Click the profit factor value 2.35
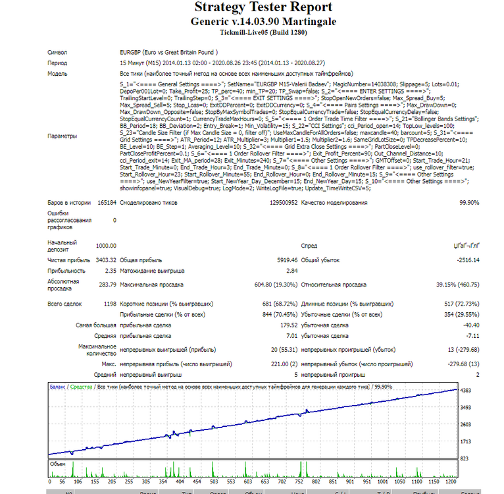This screenshot has height=494, width=504. point(111,271)
